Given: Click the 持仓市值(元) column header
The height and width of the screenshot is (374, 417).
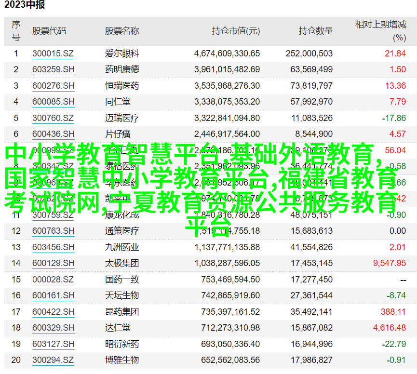Looking at the screenshot, I should (x=236, y=31).
